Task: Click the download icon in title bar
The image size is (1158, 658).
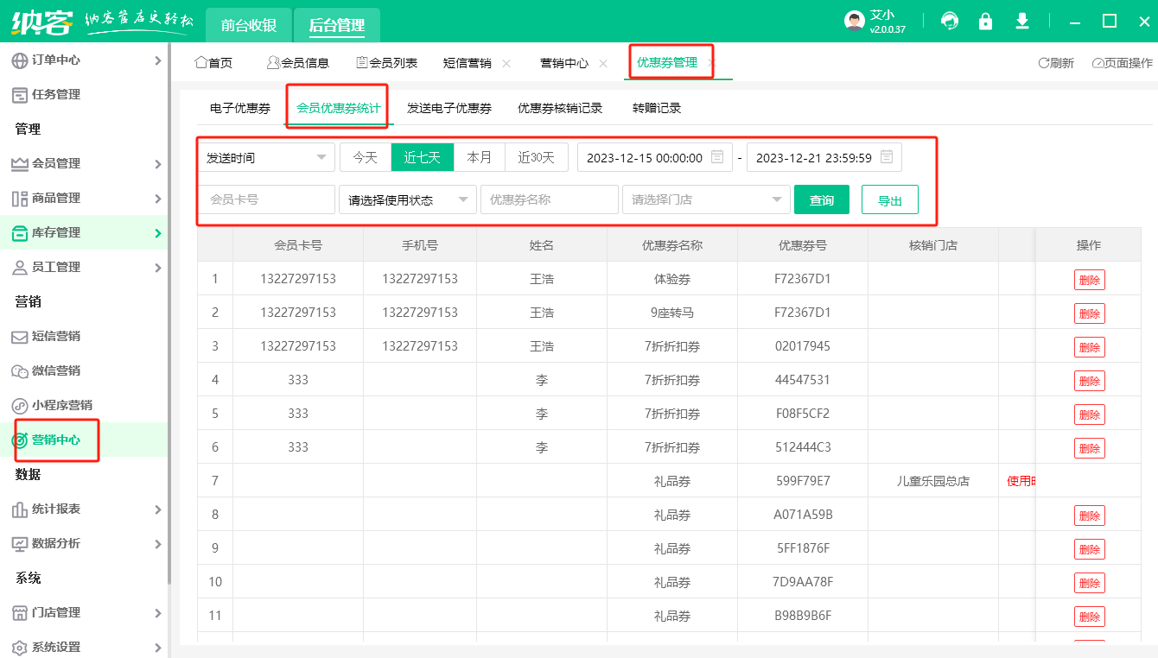Action: tap(1022, 22)
